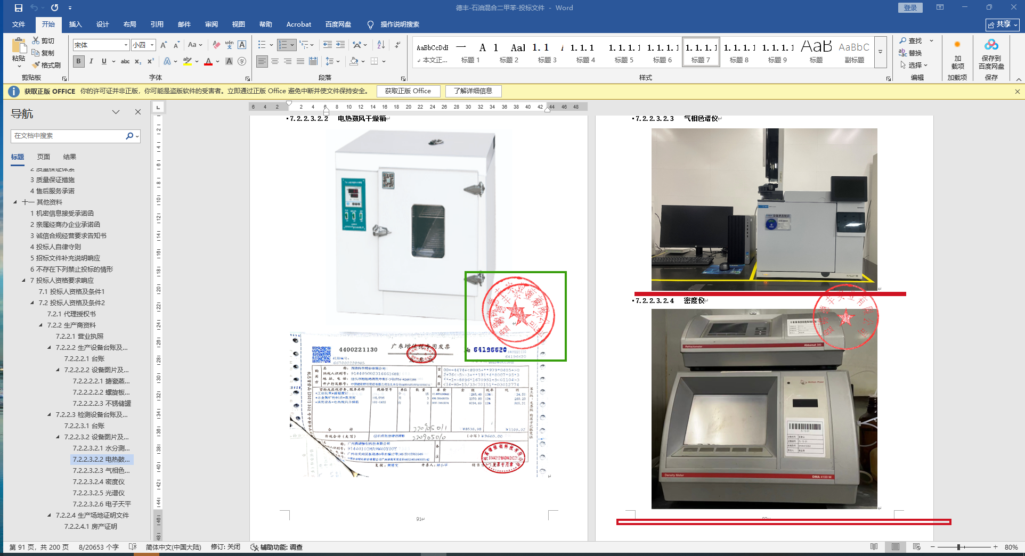Click Save to Baidu Netdisk icon
The width and height of the screenshot is (1025, 556).
point(991,54)
